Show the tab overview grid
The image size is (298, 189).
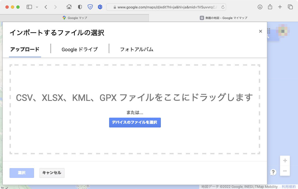290,7
